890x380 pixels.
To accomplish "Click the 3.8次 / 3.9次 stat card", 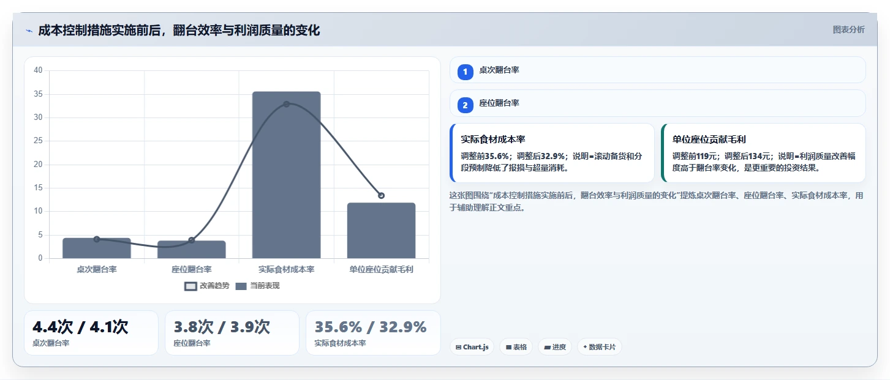I will 232,333.
